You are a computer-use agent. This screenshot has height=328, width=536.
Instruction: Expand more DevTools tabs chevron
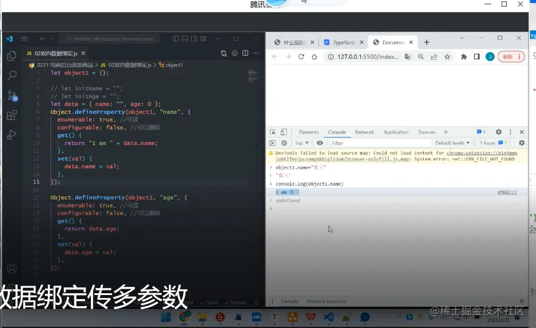[446, 132]
